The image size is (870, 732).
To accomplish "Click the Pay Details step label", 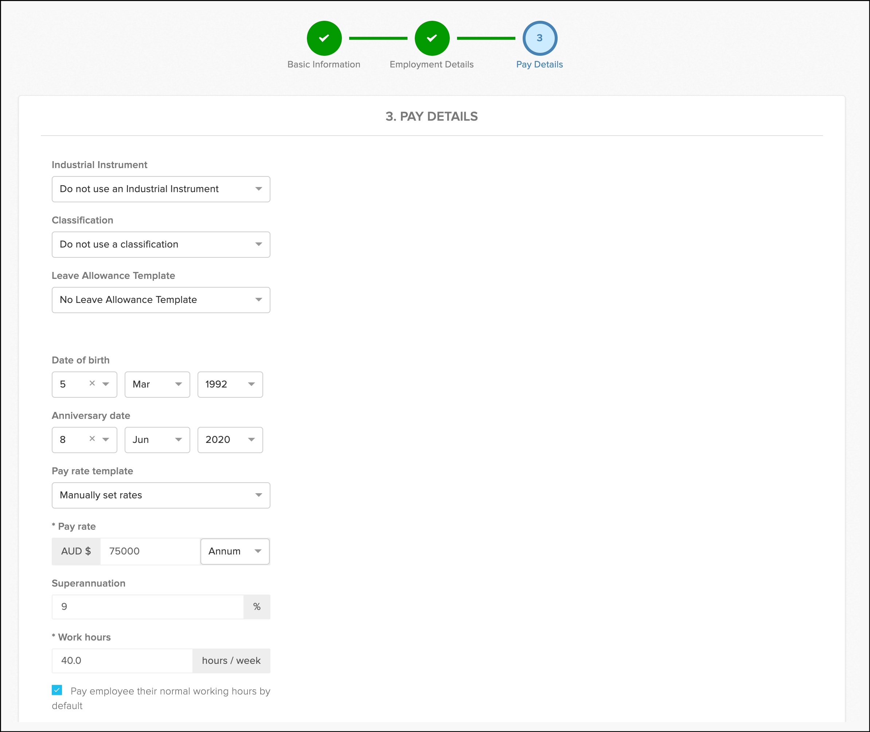I will (539, 64).
